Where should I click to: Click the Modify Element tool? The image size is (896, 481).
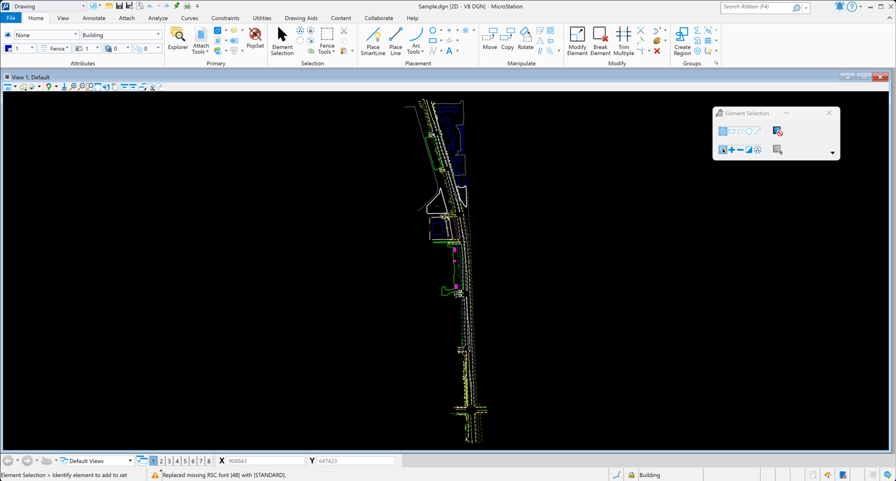click(x=577, y=41)
